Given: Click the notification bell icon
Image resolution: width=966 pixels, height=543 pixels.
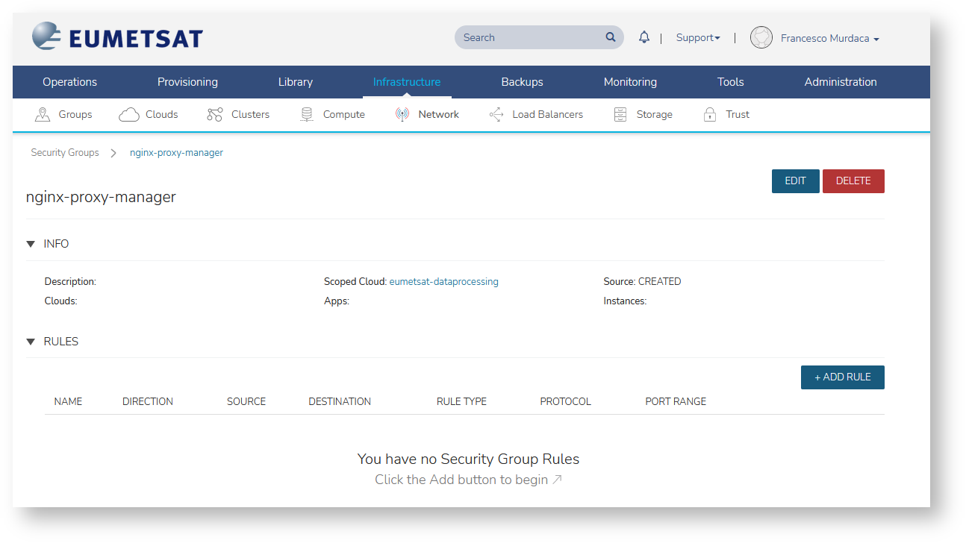Looking at the screenshot, I should point(644,37).
